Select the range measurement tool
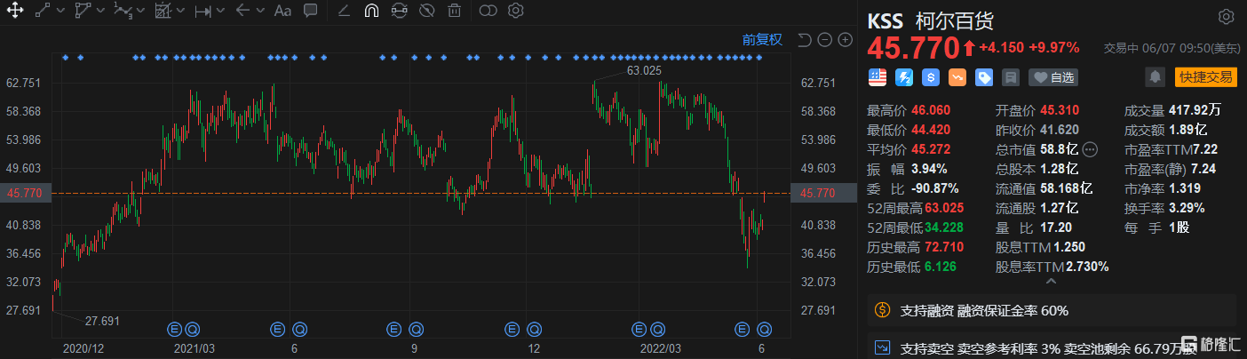This screenshot has height=359, width=1247. click(203, 12)
